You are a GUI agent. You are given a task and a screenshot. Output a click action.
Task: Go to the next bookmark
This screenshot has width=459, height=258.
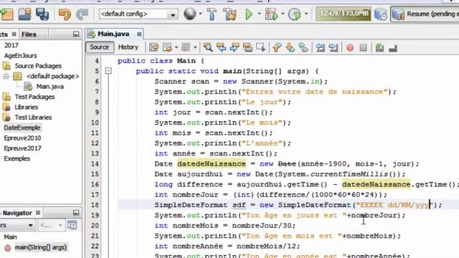coord(290,47)
